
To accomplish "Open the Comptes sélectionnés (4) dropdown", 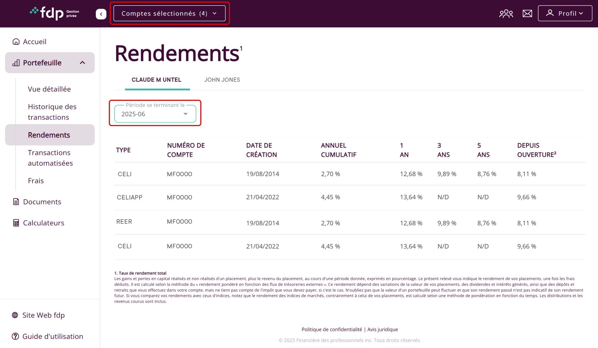I will point(169,13).
